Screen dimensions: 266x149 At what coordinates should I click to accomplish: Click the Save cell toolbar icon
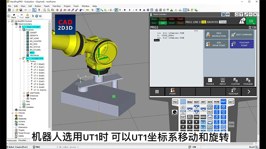tap(21, 10)
